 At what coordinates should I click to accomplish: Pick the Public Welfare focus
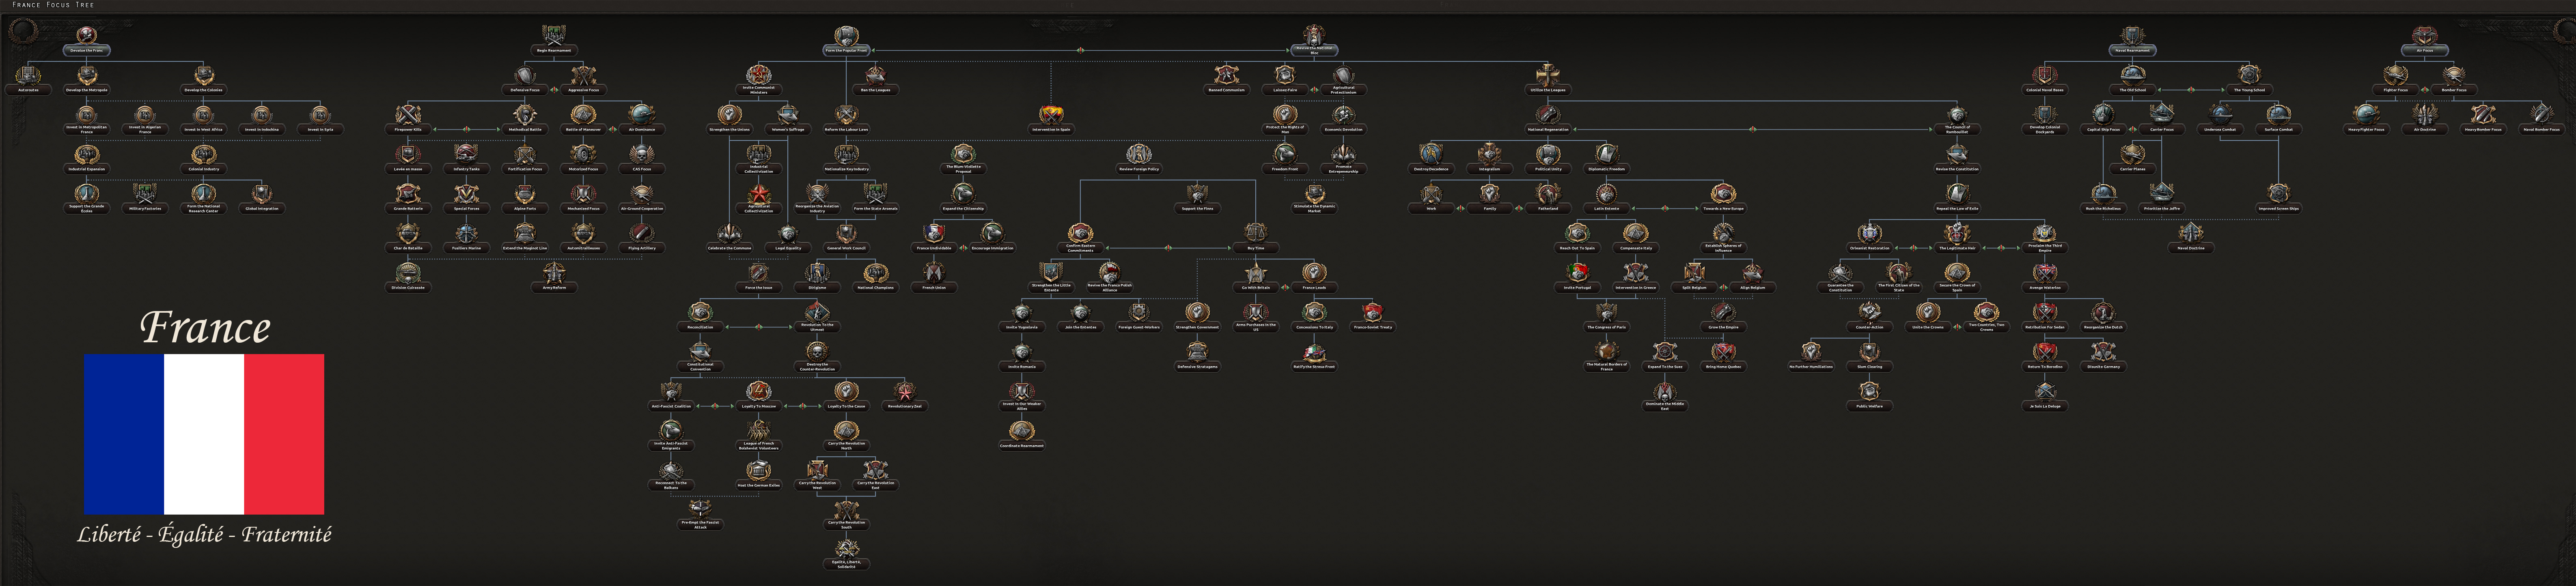1869,396
